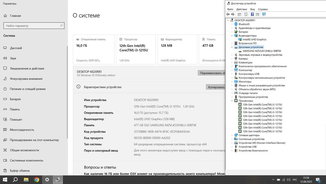Click the Процессор i3-1215U card
This screenshot has height=184, width=326.
pyautogui.click(x=136, y=49)
